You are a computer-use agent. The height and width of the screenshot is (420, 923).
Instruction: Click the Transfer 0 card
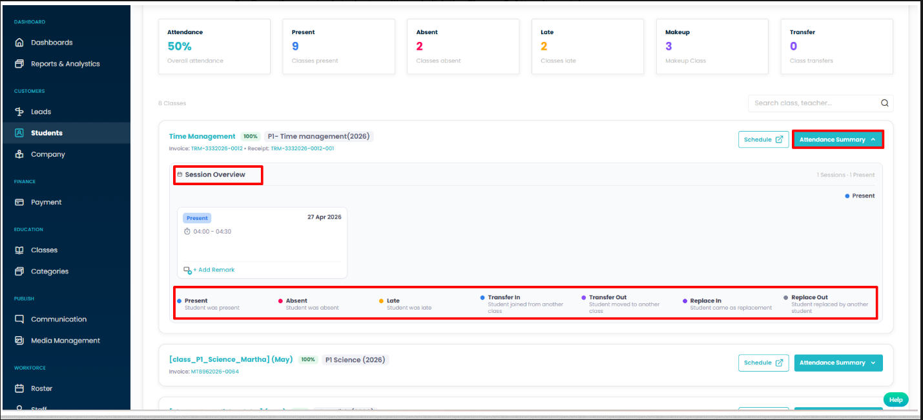pyautogui.click(x=837, y=46)
